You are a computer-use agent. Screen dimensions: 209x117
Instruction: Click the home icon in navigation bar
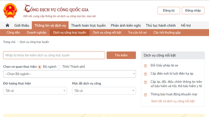[7, 25]
